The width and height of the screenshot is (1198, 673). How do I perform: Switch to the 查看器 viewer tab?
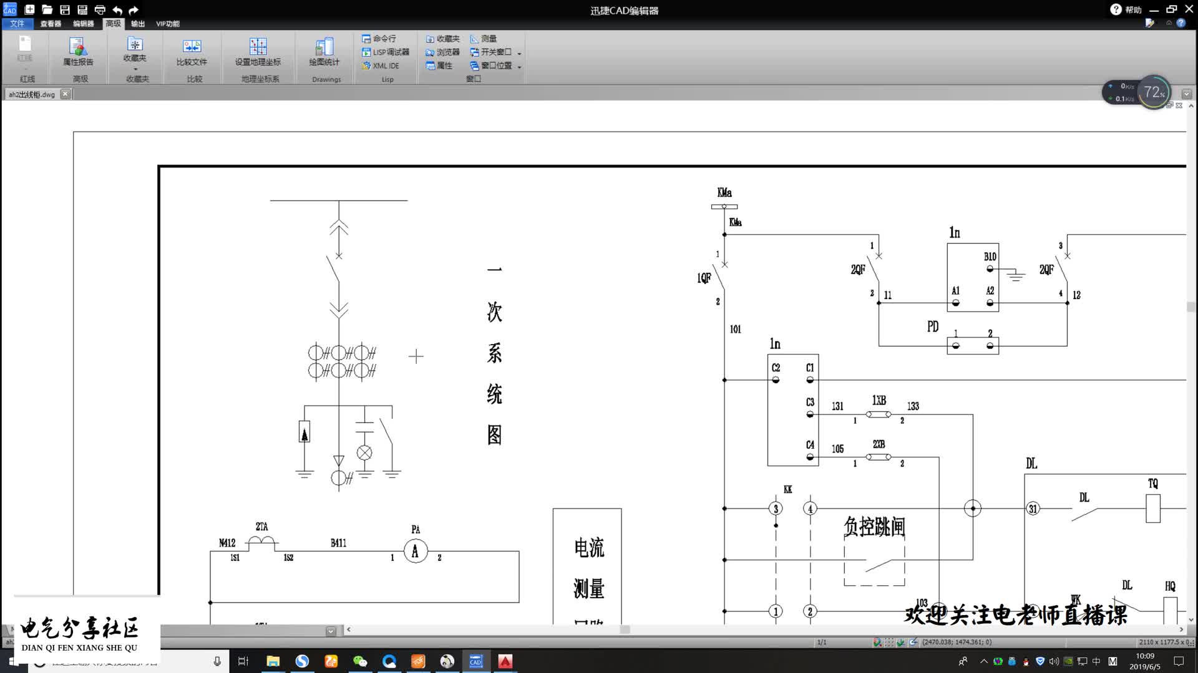click(x=51, y=24)
